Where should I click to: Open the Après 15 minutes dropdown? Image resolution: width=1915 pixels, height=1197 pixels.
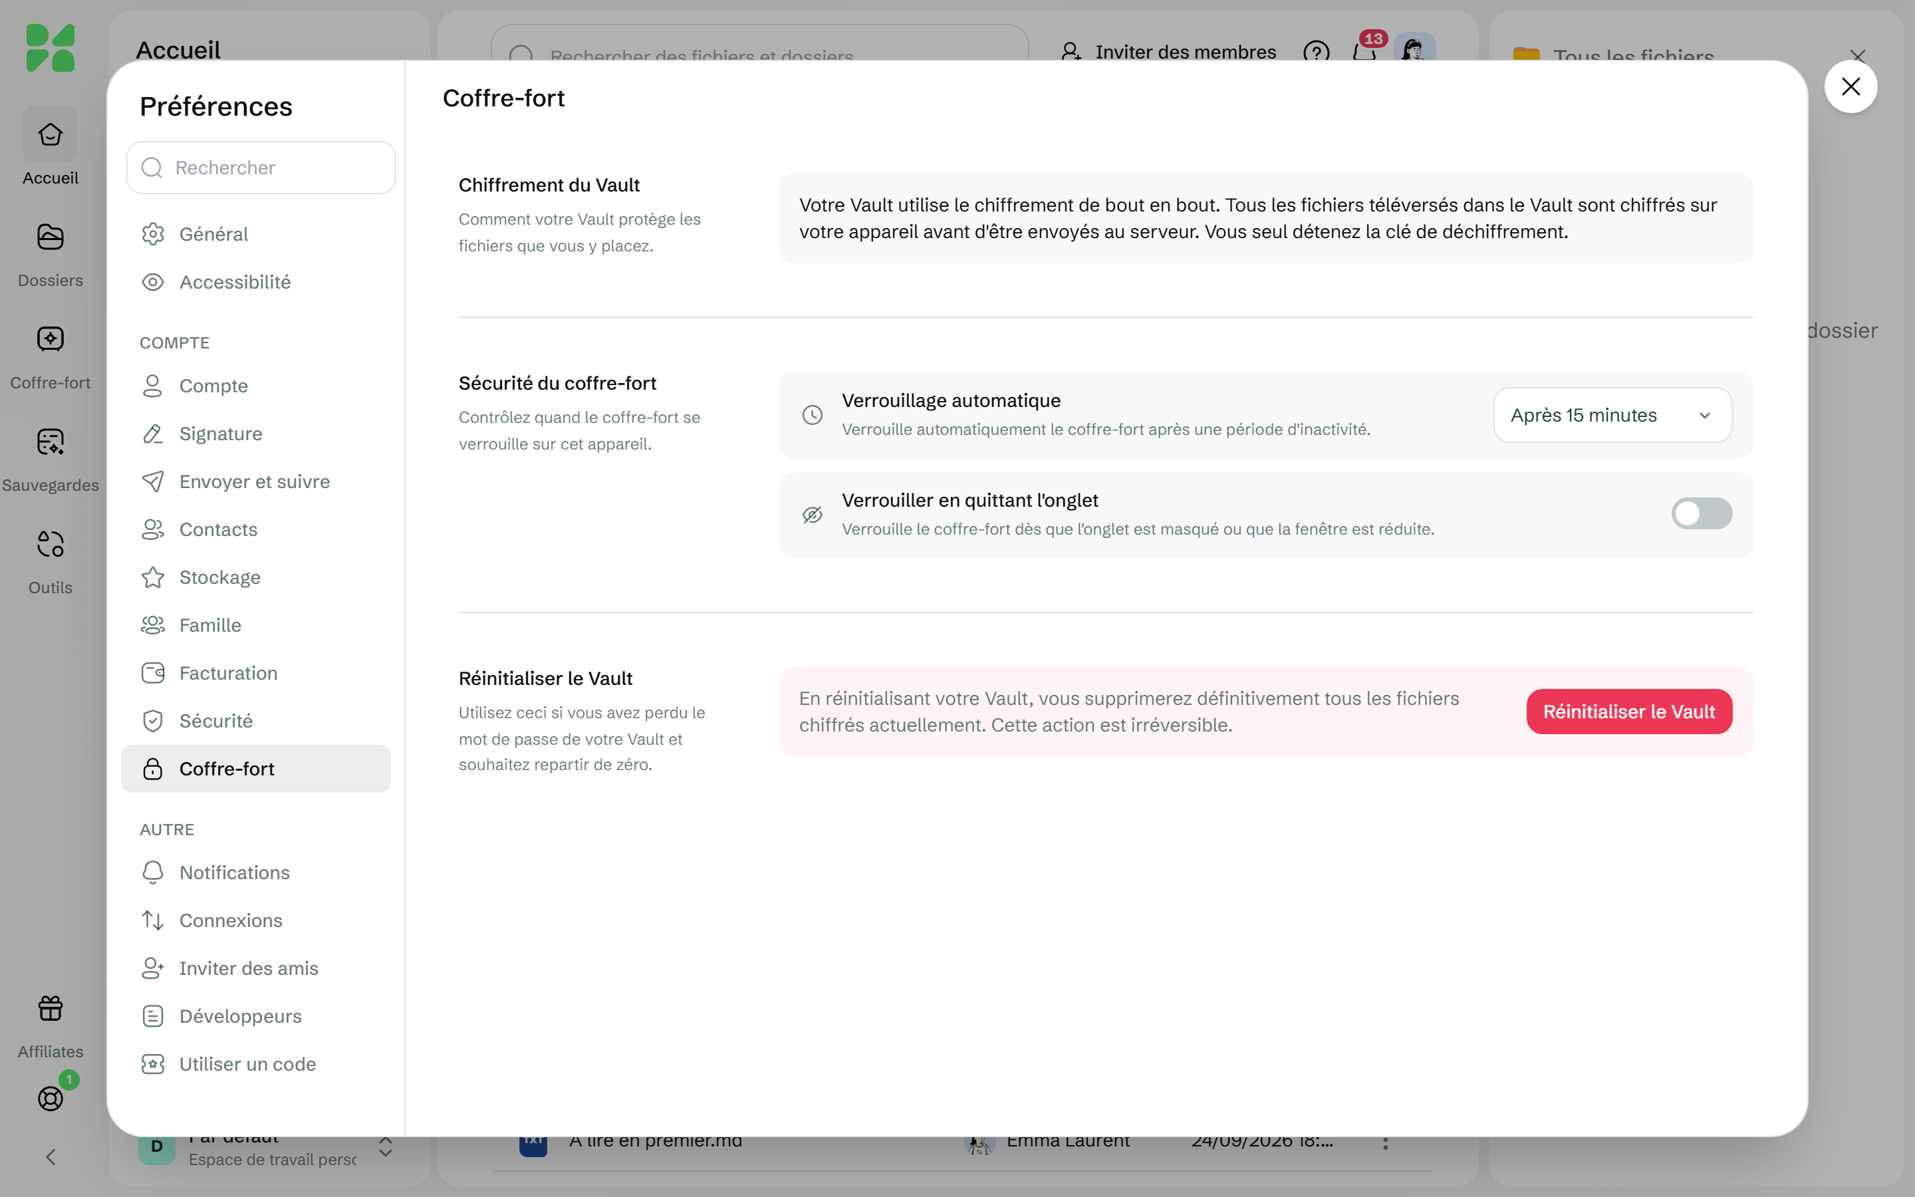(1612, 415)
